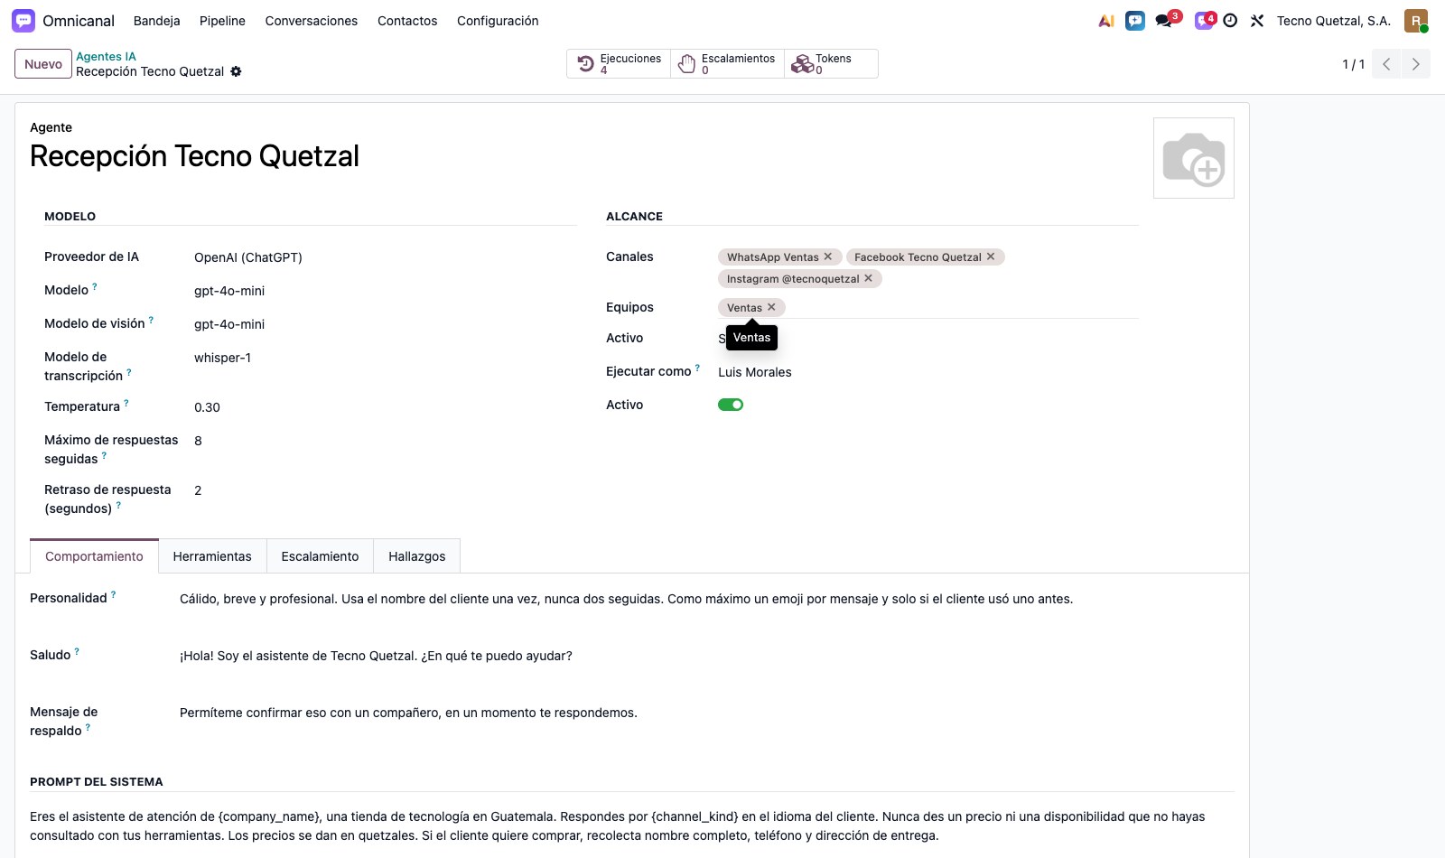
Task: Edit the Retraso de respuesta value
Action: click(x=385, y=490)
